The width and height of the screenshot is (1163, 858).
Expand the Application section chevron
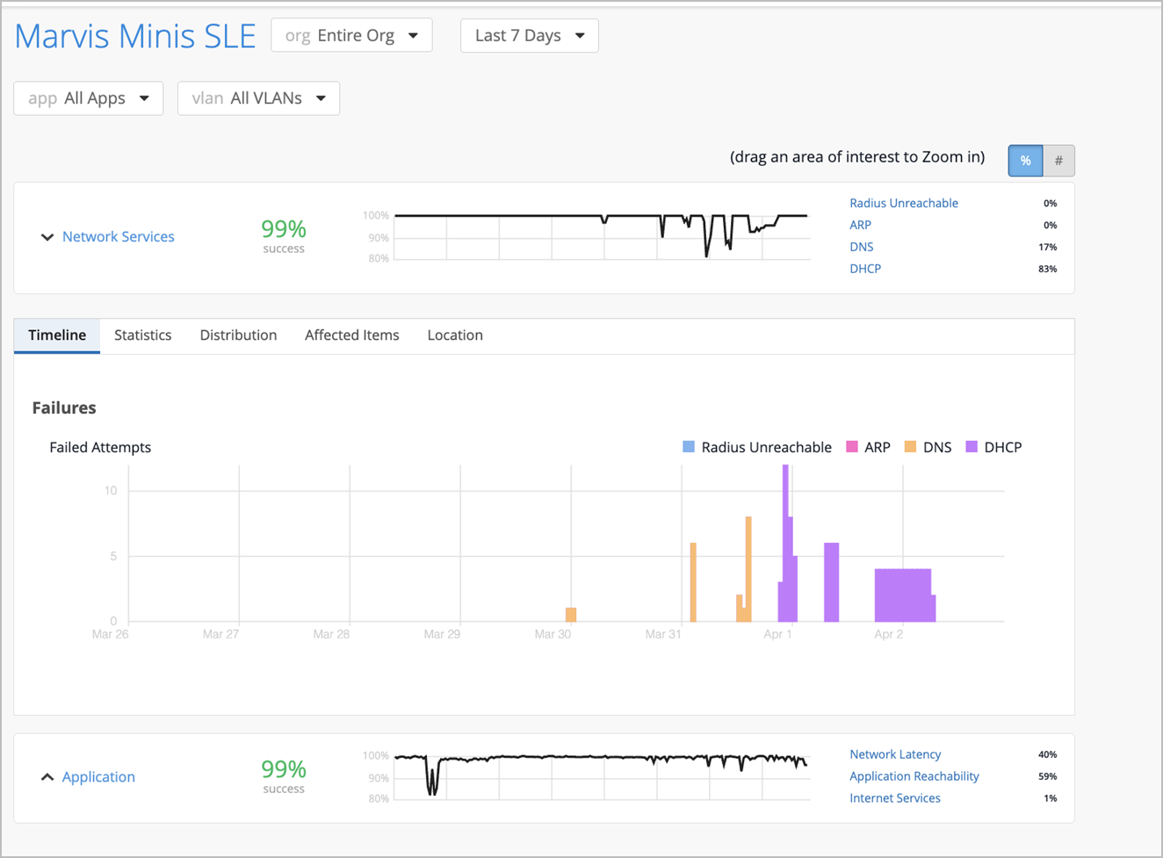[47, 777]
